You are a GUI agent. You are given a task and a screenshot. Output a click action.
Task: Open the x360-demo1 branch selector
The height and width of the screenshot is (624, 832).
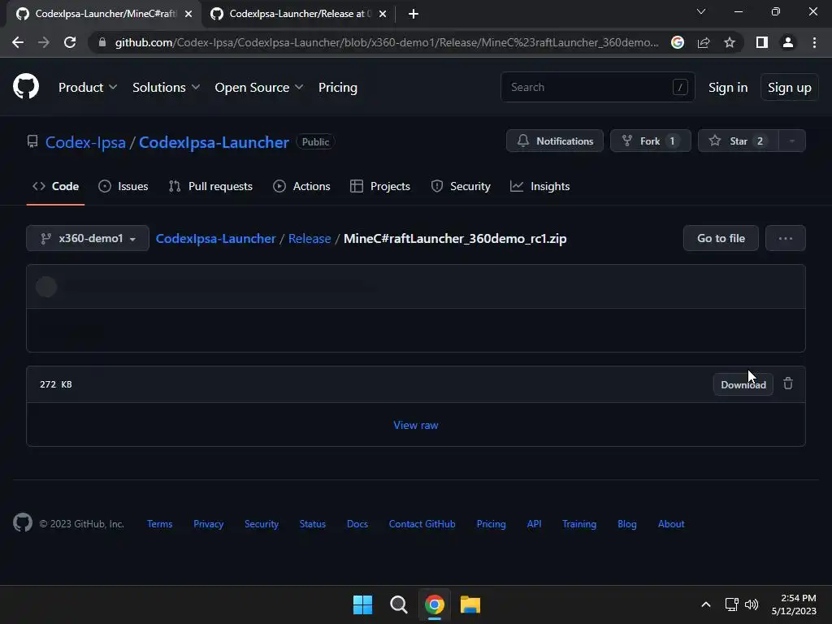click(88, 238)
